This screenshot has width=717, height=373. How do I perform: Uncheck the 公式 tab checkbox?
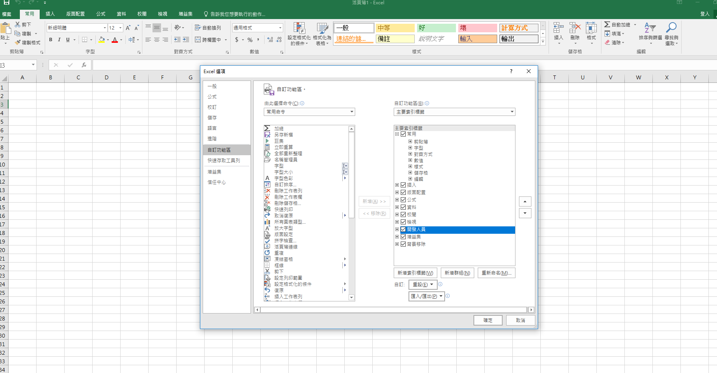403,200
